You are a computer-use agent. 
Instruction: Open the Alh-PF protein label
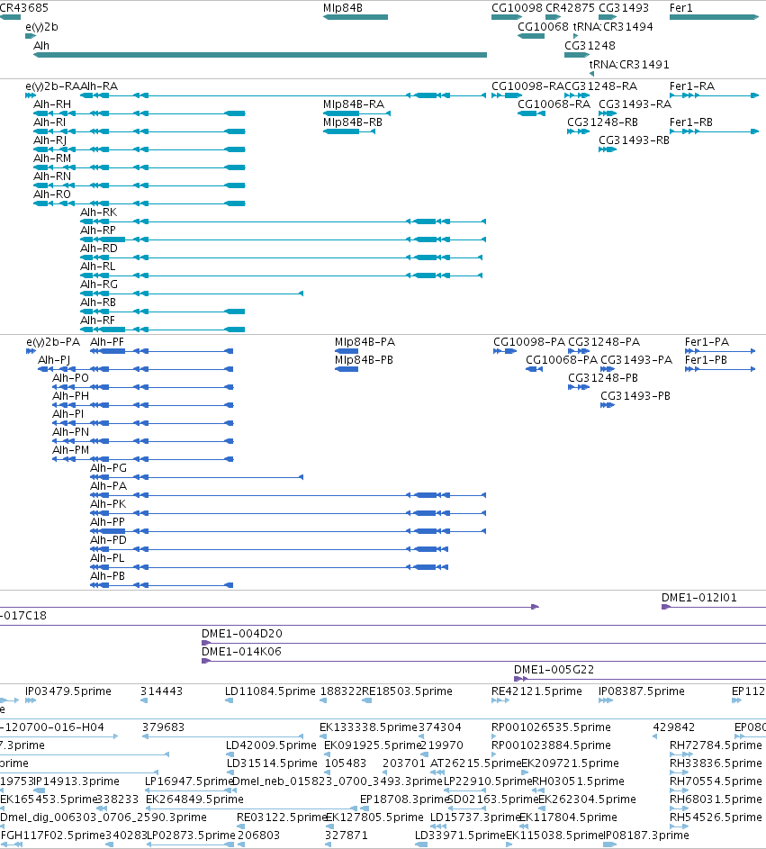point(106,342)
